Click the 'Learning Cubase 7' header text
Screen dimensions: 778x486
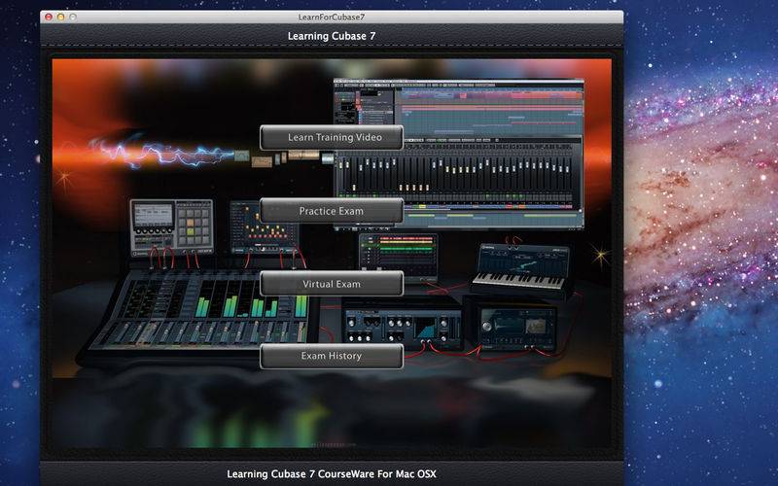[332, 36]
